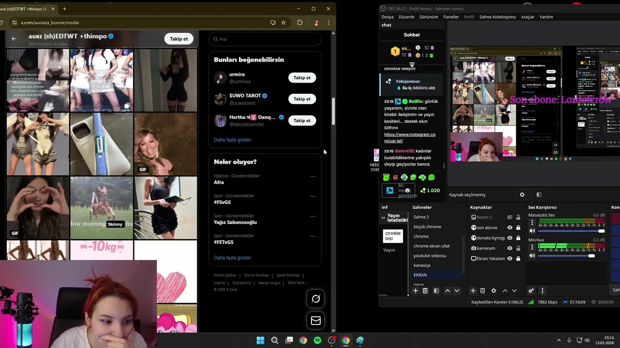Screen dimensions: 620x348
Task: Expand chat leaderboard arrow under Sohbet
Action: 412,64
